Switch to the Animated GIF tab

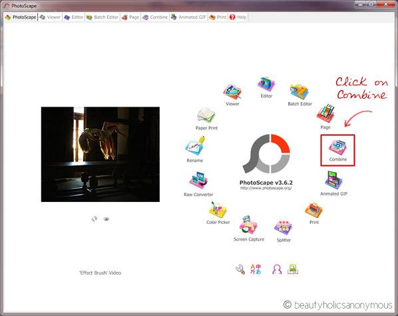tap(188, 17)
